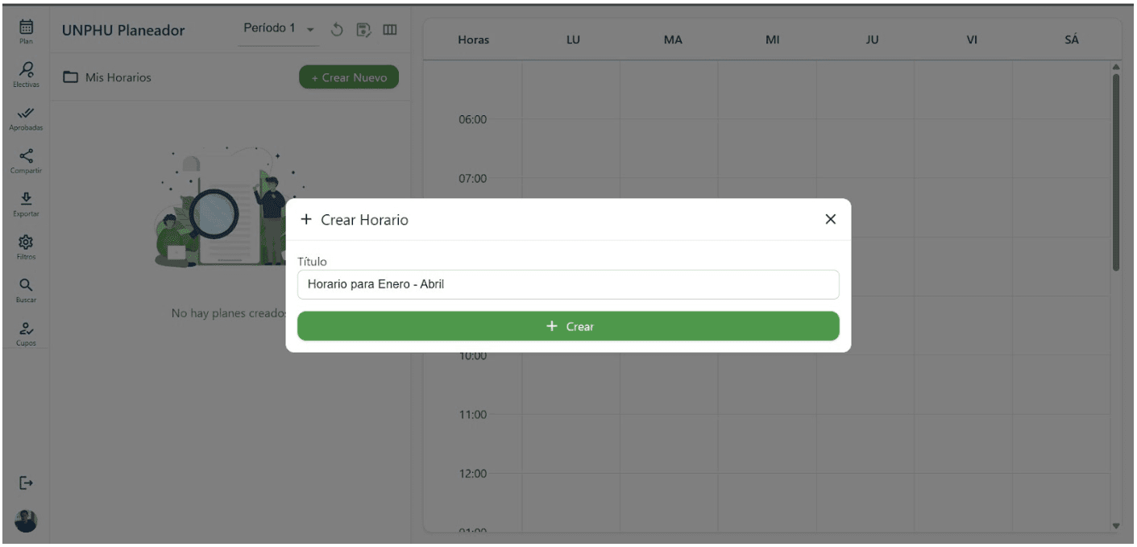Click the SÁ column header
Screen dimensions: 1137x547
pos(1071,39)
